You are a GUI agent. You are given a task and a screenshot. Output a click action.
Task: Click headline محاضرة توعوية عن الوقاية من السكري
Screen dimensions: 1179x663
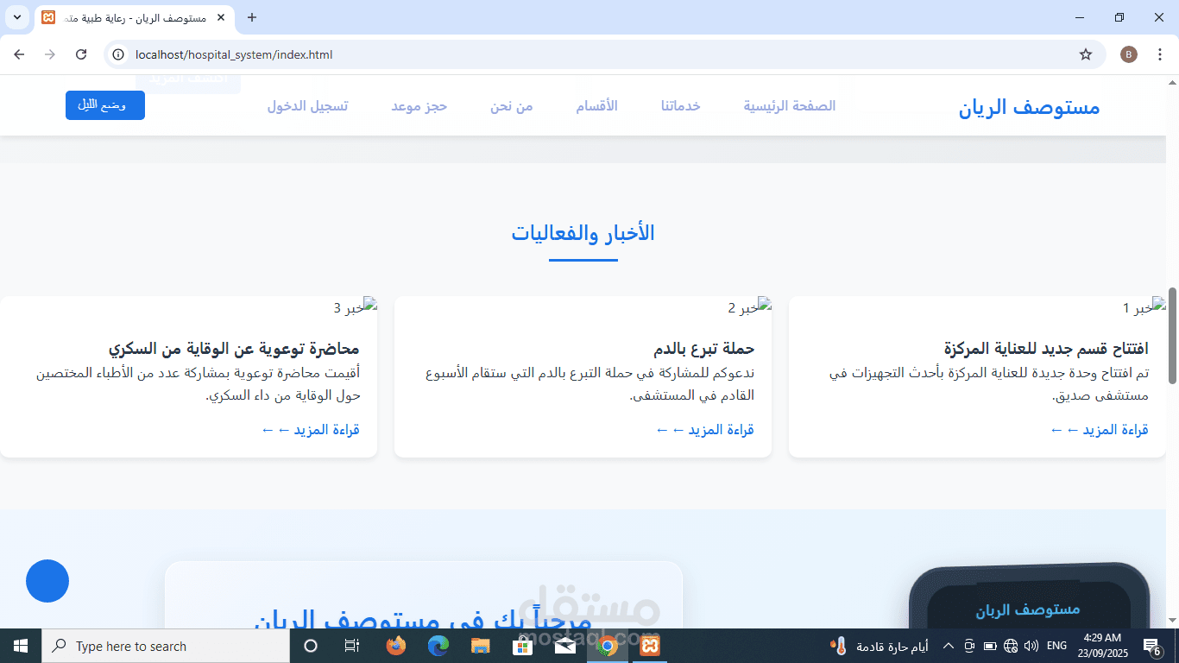pos(234,349)
